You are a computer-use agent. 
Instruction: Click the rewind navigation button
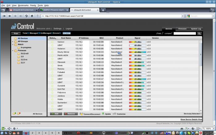[x=4, y=16]
